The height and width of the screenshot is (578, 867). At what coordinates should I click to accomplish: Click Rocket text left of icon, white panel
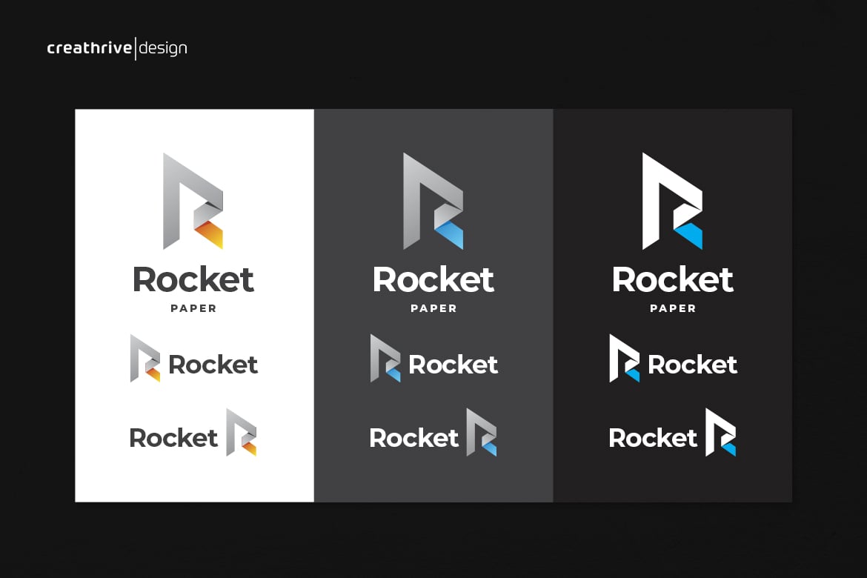[x=173, y=438]
